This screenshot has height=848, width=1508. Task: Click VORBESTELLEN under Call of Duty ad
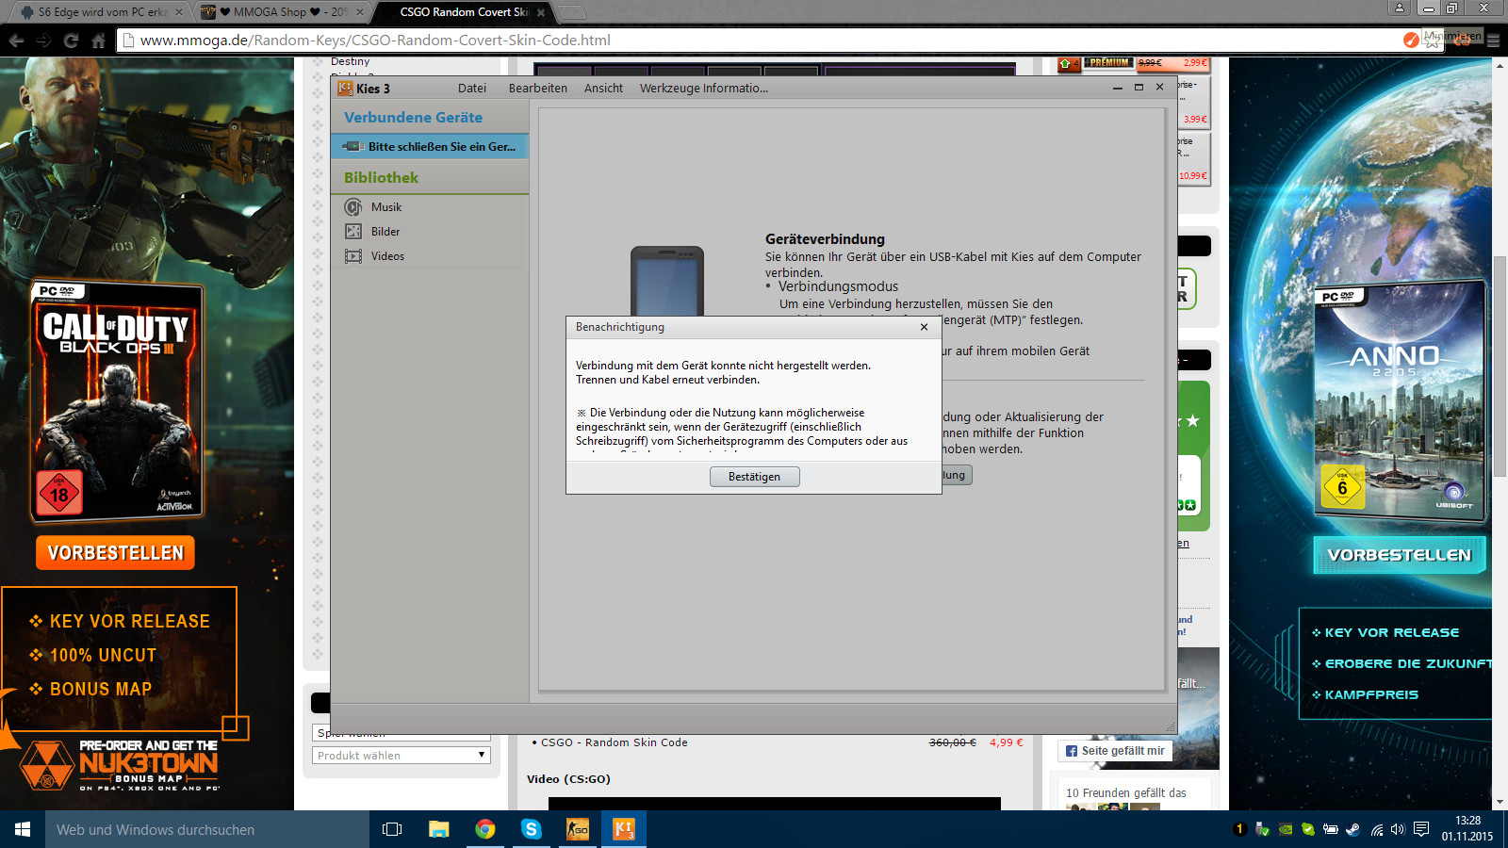point(116,553)
